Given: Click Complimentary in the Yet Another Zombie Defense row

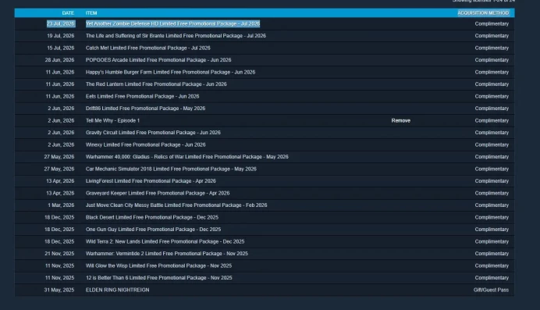Looking at the screenshot, I should click(x=492, y=23).
